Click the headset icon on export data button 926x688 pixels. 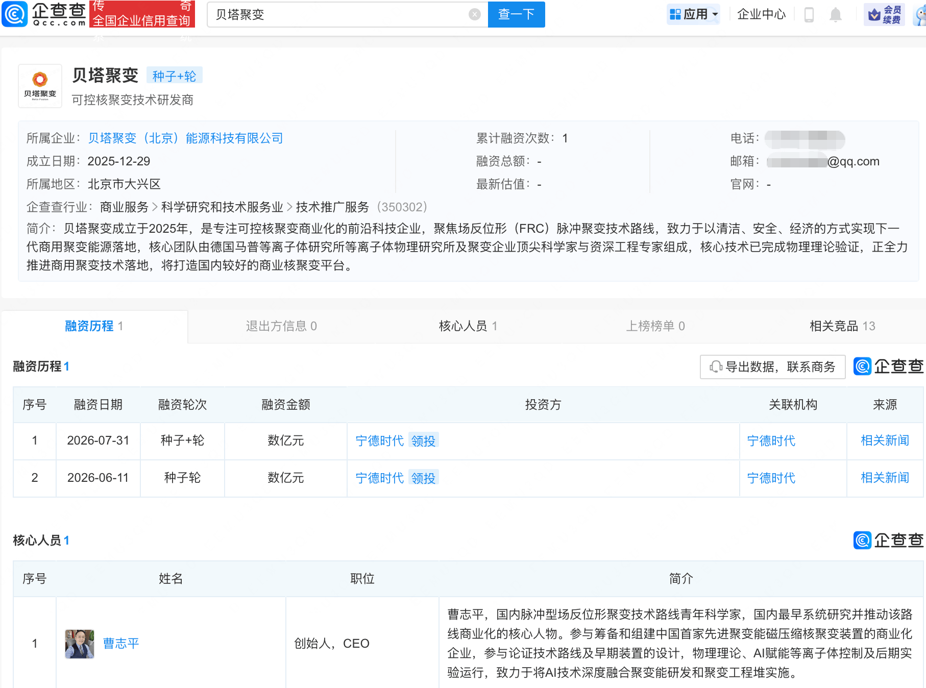[x=716, y=366]
